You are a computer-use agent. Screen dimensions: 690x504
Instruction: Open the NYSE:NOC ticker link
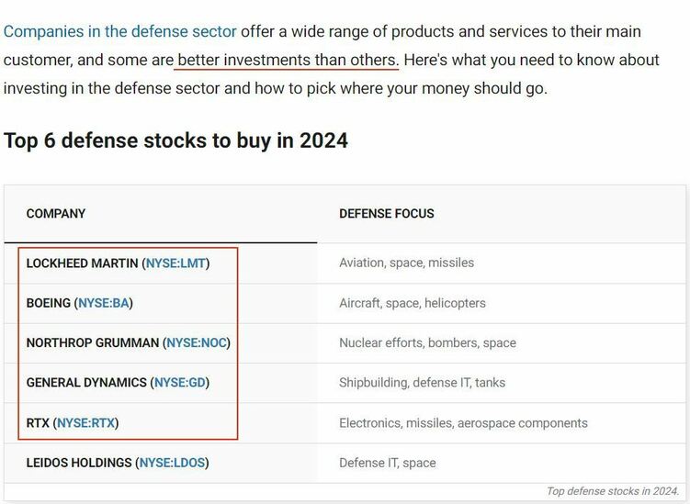[x=197, y=342]
